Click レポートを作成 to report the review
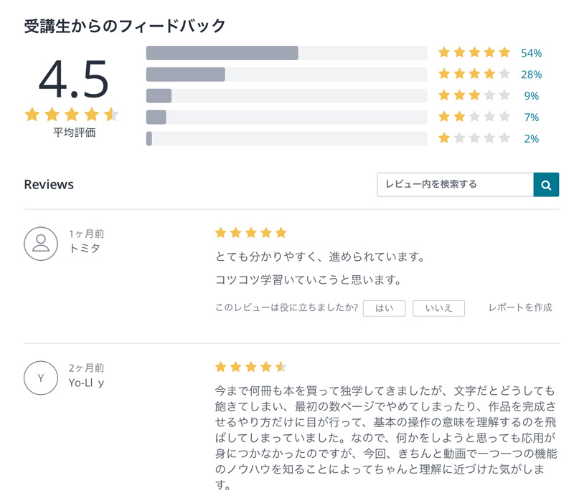This screenshot has height=498, width=574. point(520,307)
